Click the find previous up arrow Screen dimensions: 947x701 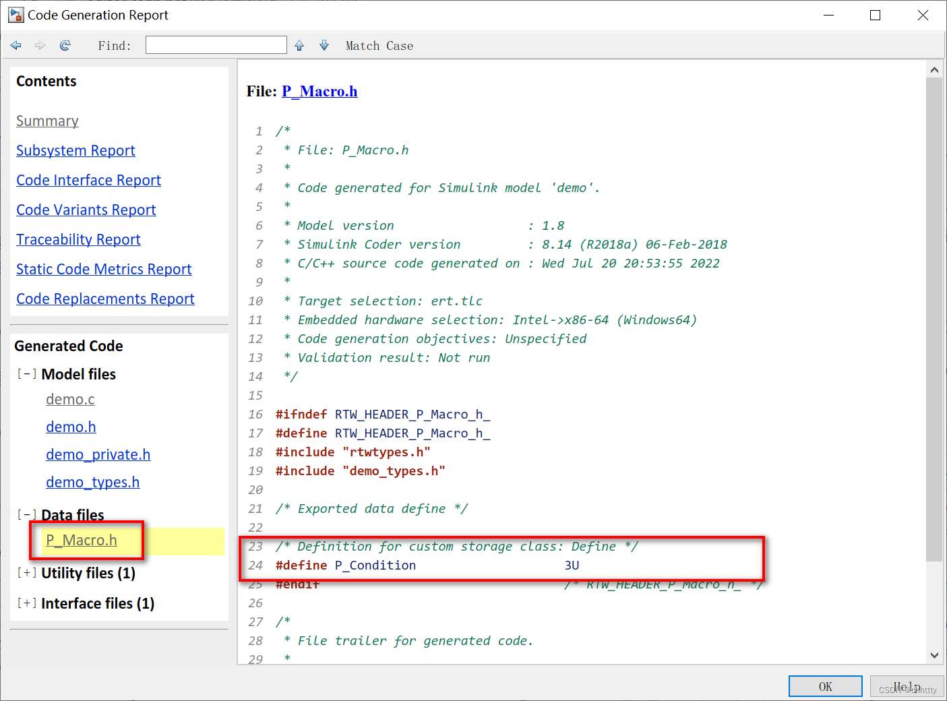pyautogui.click(x=299, y=45)
